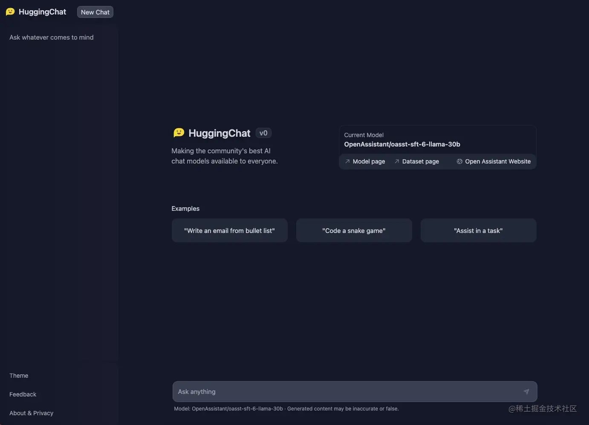Click the Current Model label
Screen dimensions: 589x425
coord(364,135)
